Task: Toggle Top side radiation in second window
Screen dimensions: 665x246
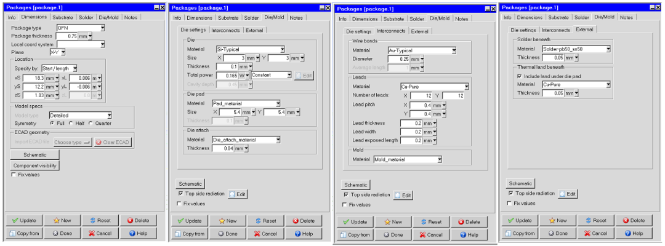Action: coord(180,194)
